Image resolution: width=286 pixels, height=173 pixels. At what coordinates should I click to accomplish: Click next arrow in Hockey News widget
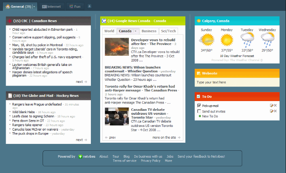pos(86,140)
